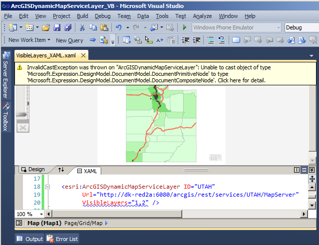Click the fit-all button below zoom slider

click(23, 128)
